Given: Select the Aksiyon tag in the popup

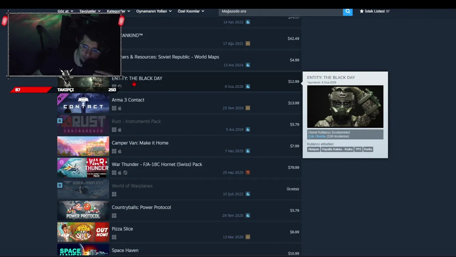Looking at the screenshot, I should coord(313,149).
